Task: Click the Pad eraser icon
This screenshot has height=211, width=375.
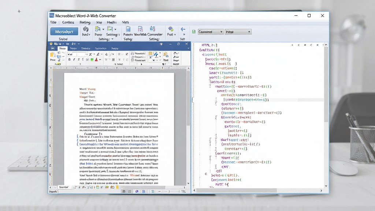Action: [171, 29]
